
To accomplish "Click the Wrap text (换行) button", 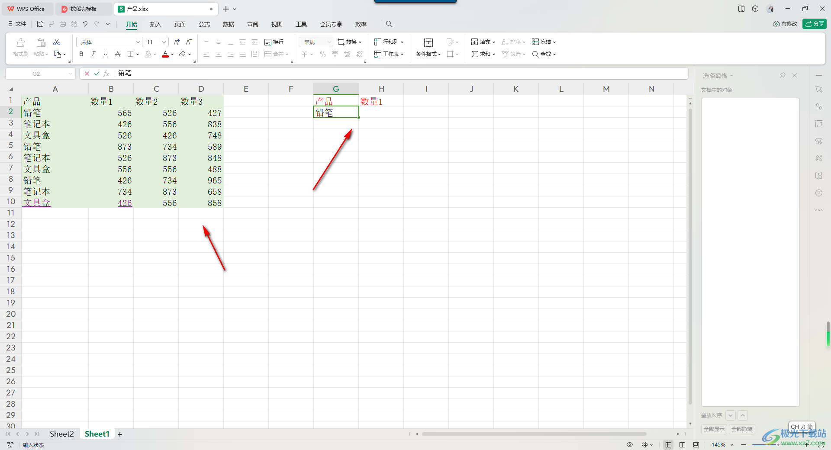I will point(274,42).
